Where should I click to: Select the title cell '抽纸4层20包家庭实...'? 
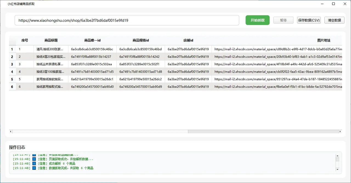tap(51, 57)
